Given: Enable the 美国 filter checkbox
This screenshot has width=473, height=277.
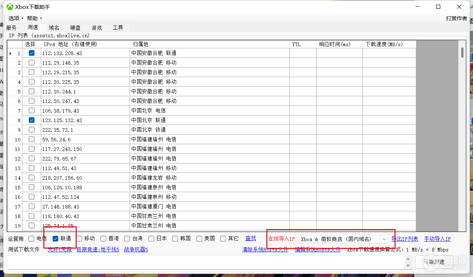Looking at the screenshot, I should (x=199, y=238).
